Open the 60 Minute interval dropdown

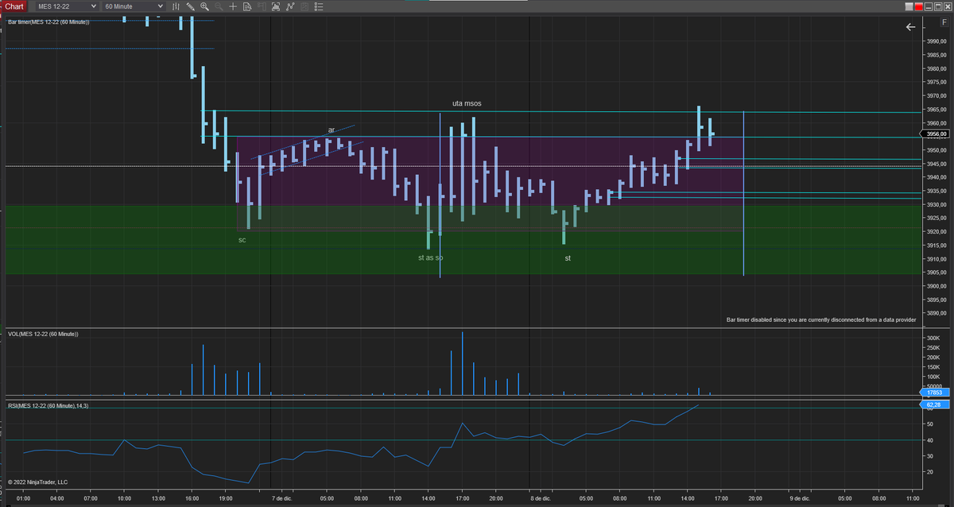(134, 6)
